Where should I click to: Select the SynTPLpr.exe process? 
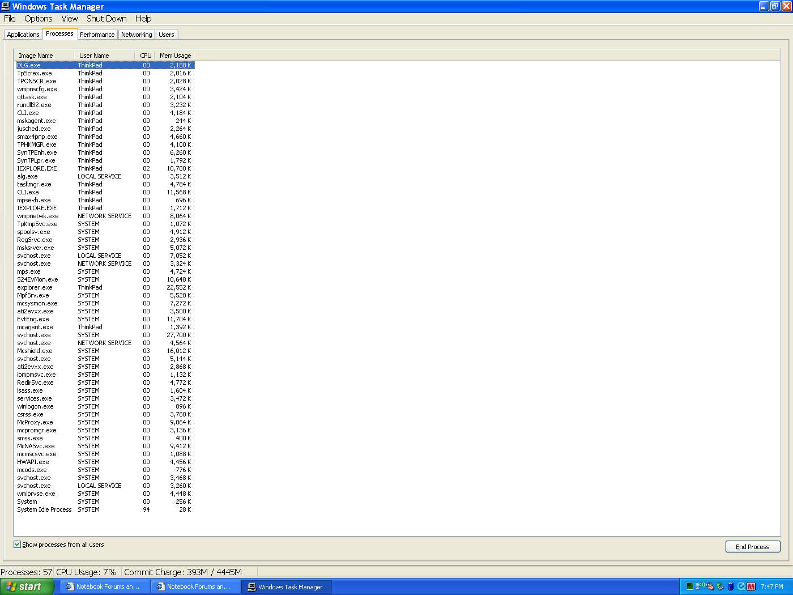pos(105,160)
